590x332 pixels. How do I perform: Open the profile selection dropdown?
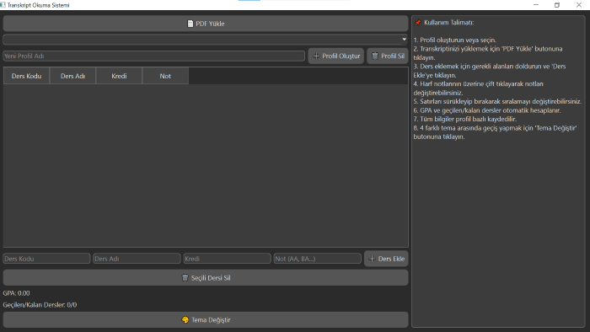tap(206, 40)
